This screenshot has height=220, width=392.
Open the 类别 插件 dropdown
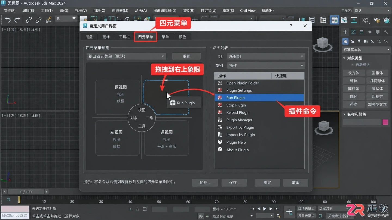(x=266, y=65)
